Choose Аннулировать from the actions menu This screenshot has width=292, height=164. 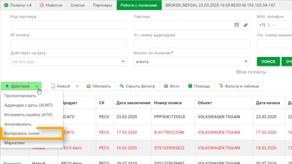pos(18,124)
